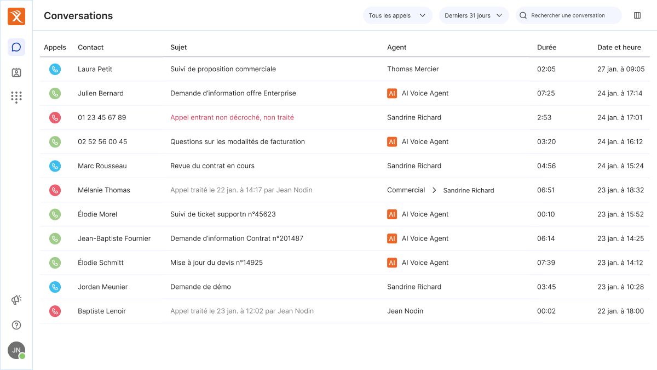Click the megaphone announcements icon
657x370 pixels.
point(16,300)
